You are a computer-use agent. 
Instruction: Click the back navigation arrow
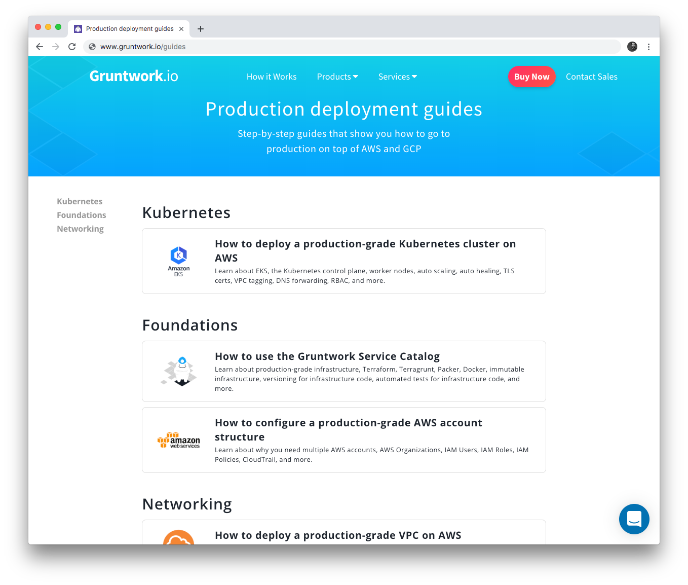[40, 46]
